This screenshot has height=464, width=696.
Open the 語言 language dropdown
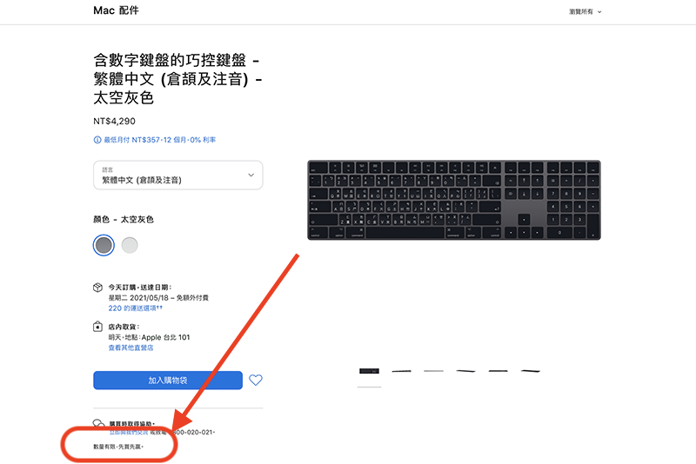(178, 175)
